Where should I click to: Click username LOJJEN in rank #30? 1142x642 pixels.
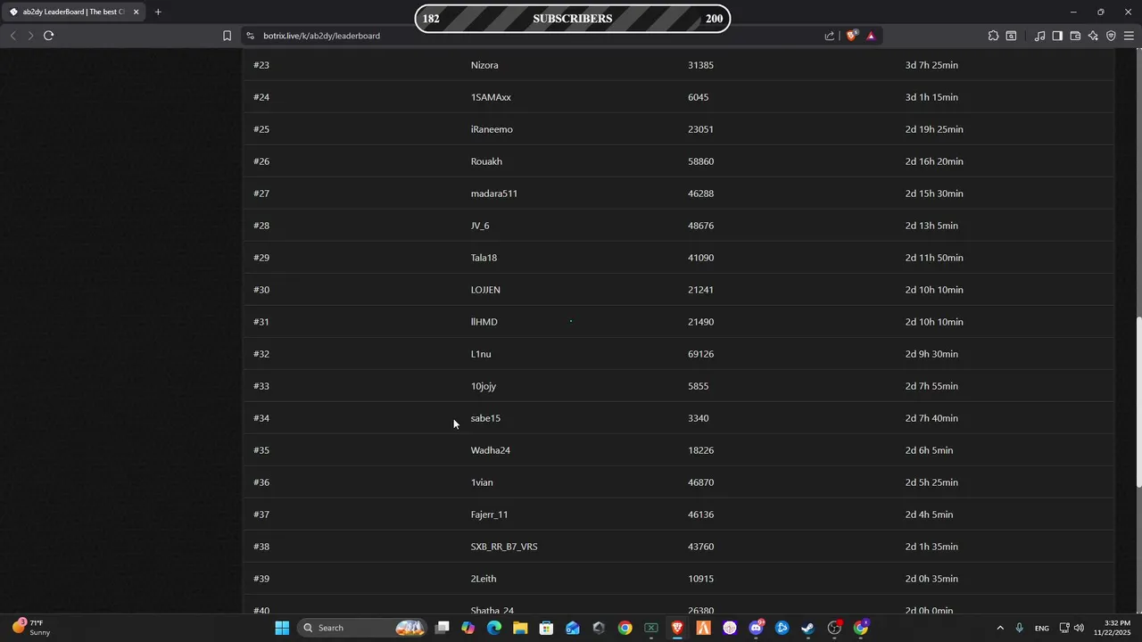coord(485,290)
